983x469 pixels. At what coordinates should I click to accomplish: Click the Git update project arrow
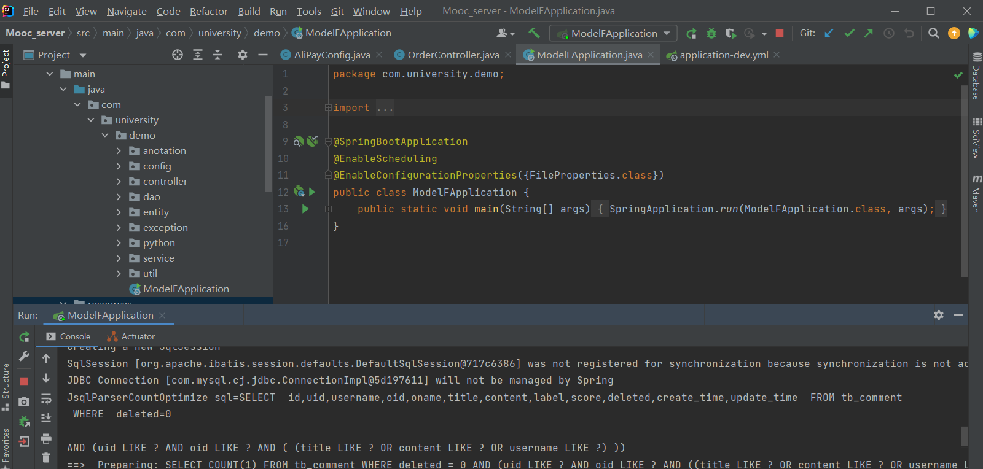click(x=829, y=33)
